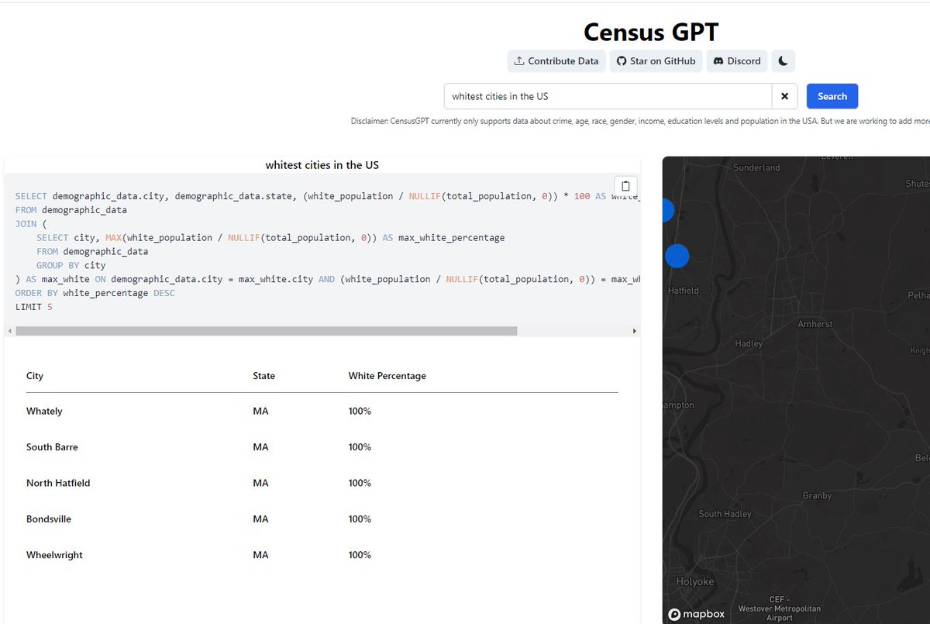Viewport: 930px width, 624px height.
Task: Click the LIMIT 5 line in SQL code
Action: pos(33,308)
